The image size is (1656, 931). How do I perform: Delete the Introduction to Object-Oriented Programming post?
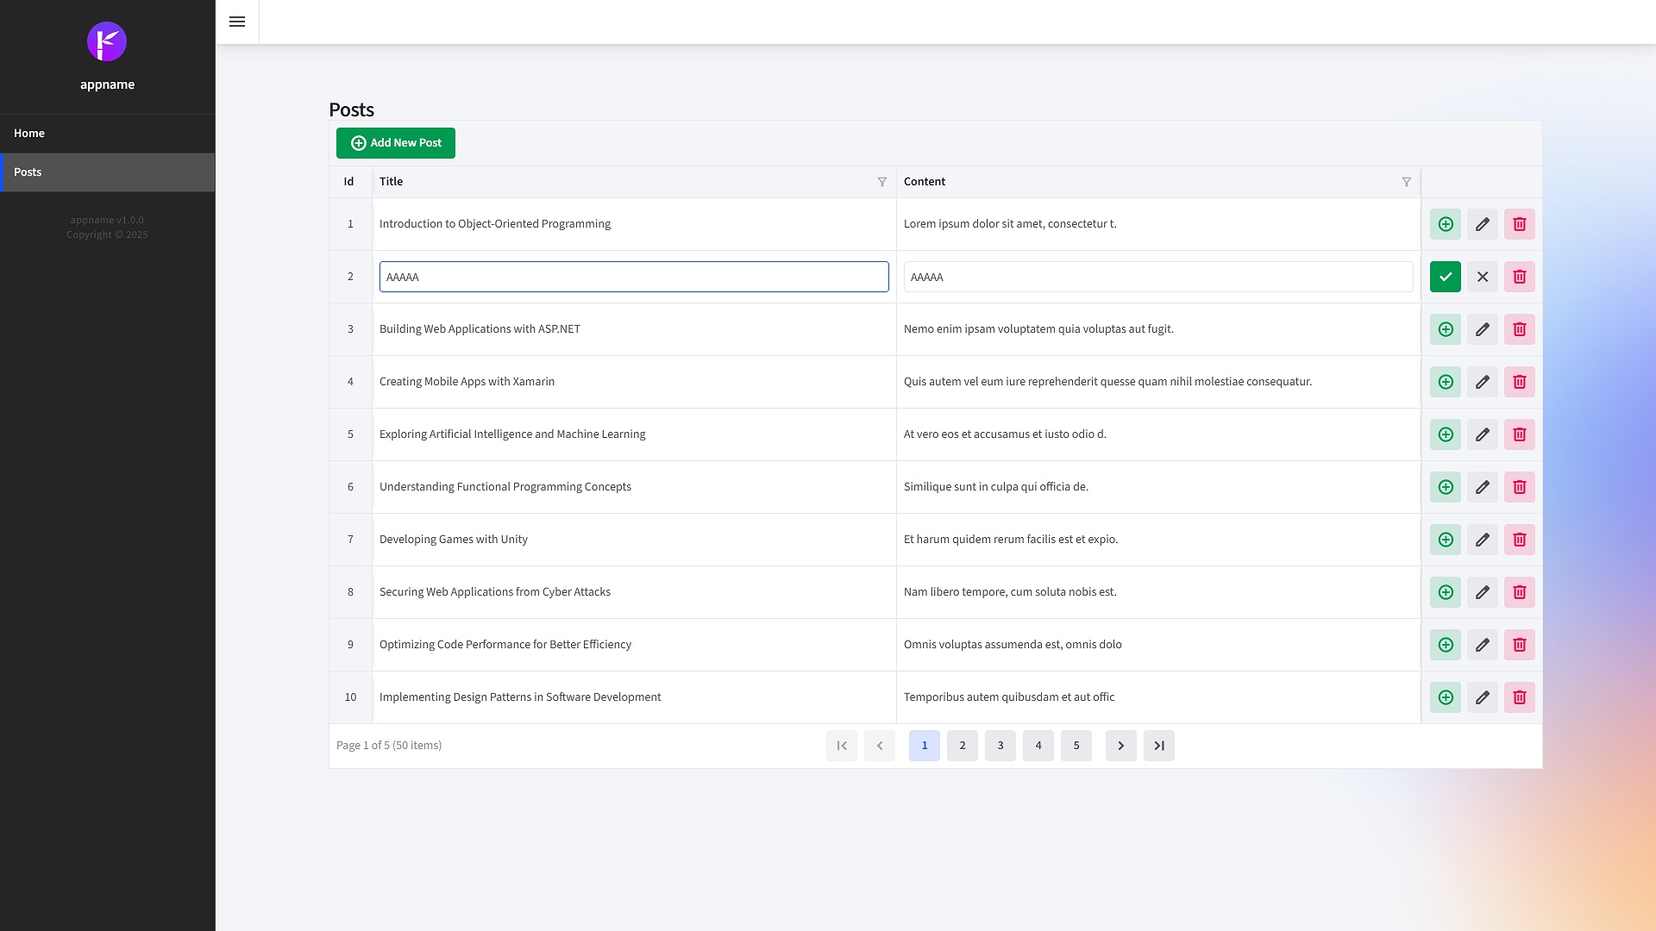coord(1520,224)
